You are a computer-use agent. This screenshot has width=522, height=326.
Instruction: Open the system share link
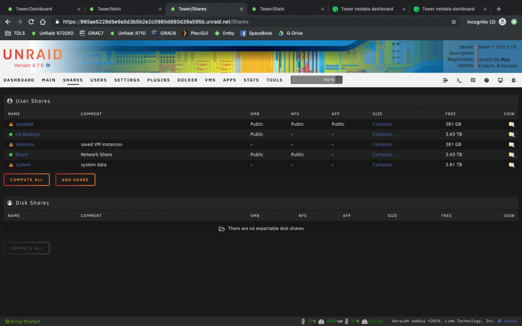(x=23, y=165)
